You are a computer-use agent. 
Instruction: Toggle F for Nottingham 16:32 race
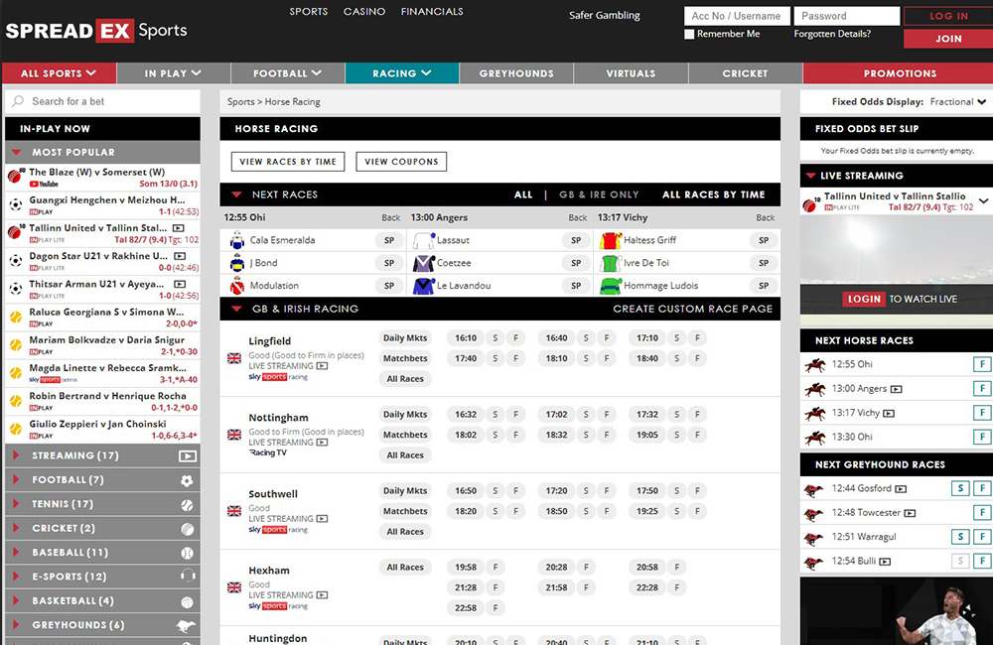[x=515, y=415]
